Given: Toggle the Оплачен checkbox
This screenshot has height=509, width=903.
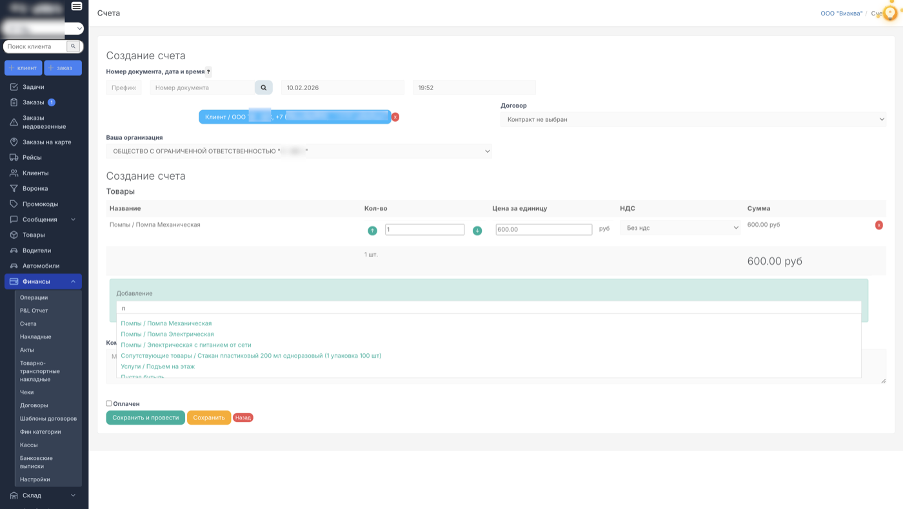Looking at the screenshot, I should tap(109, 404).
